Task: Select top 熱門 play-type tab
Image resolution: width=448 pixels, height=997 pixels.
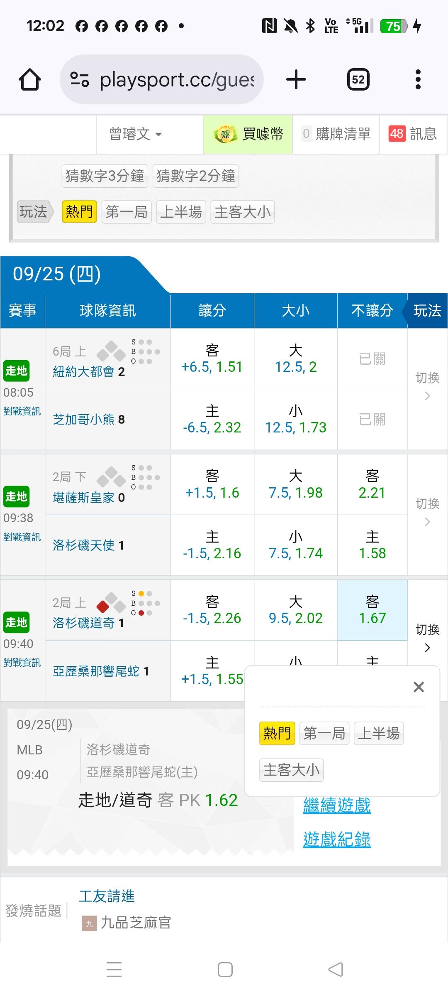Action: [x=79, y=212]
